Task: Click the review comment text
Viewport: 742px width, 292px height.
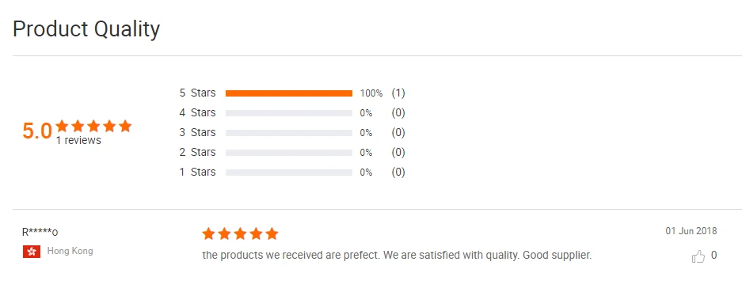Action: pyautogui.click(x=397, y=255)
